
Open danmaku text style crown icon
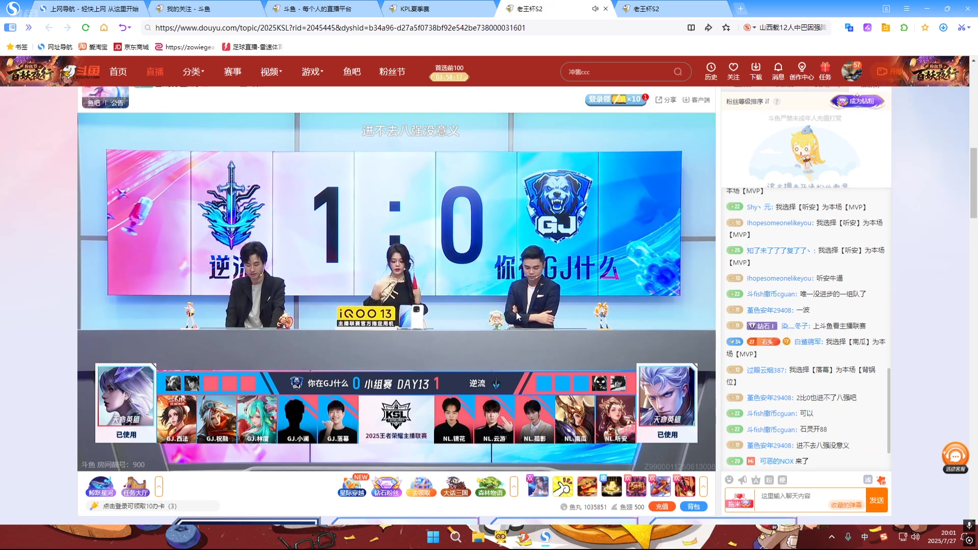pyautogui.click(x=756, y=480)
